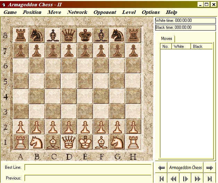The height and width of the screenshot is (183, 218).
Task: Click the White column header
Action: (x=181, y=46)
